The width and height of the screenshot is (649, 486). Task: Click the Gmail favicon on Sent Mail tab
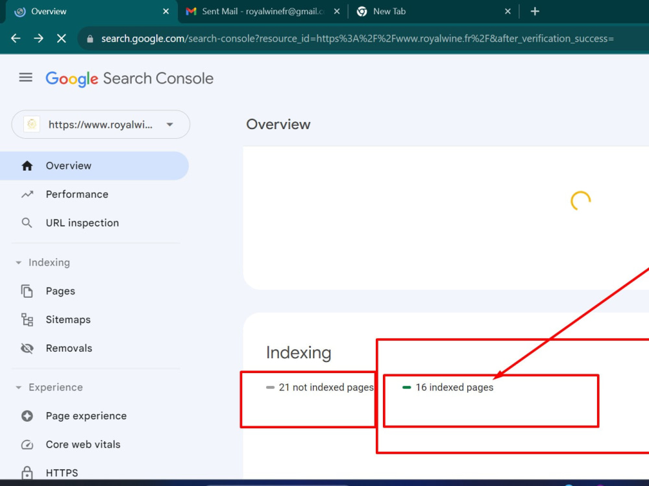(191, 12)
